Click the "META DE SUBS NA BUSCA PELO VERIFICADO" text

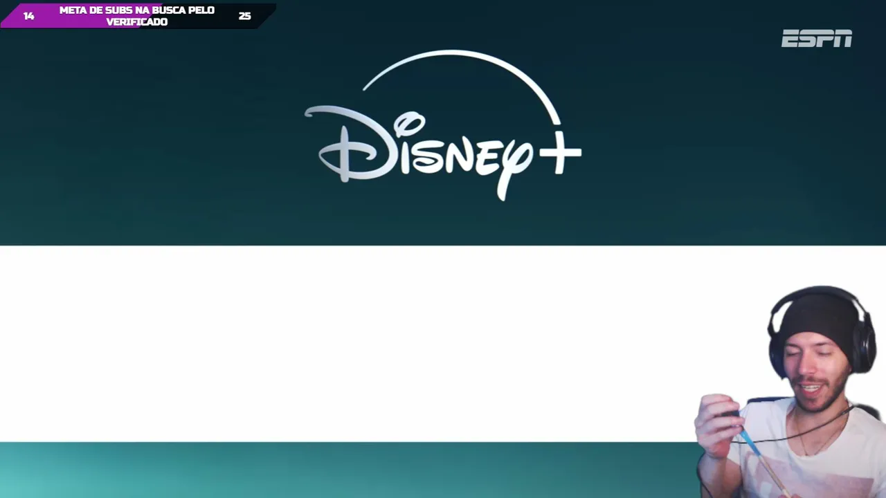137,16
